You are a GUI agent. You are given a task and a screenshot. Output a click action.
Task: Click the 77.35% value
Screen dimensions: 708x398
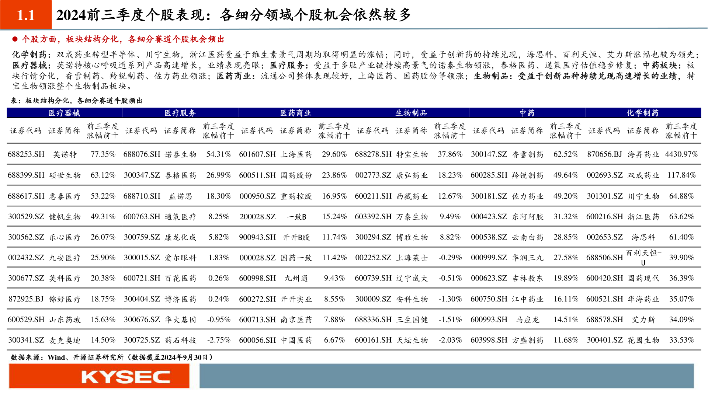click(x=103, y=154)
